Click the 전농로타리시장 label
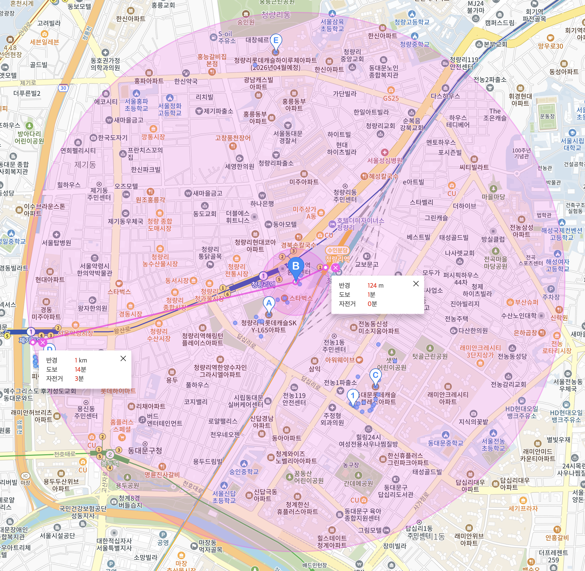585x571 pixels. pos(557,347)
